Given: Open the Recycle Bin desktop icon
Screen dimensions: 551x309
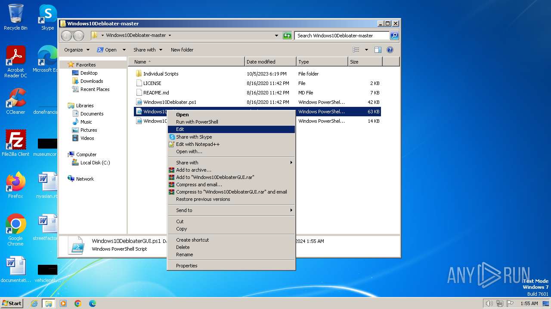Looking at the screenshot, I should [15, 17].
